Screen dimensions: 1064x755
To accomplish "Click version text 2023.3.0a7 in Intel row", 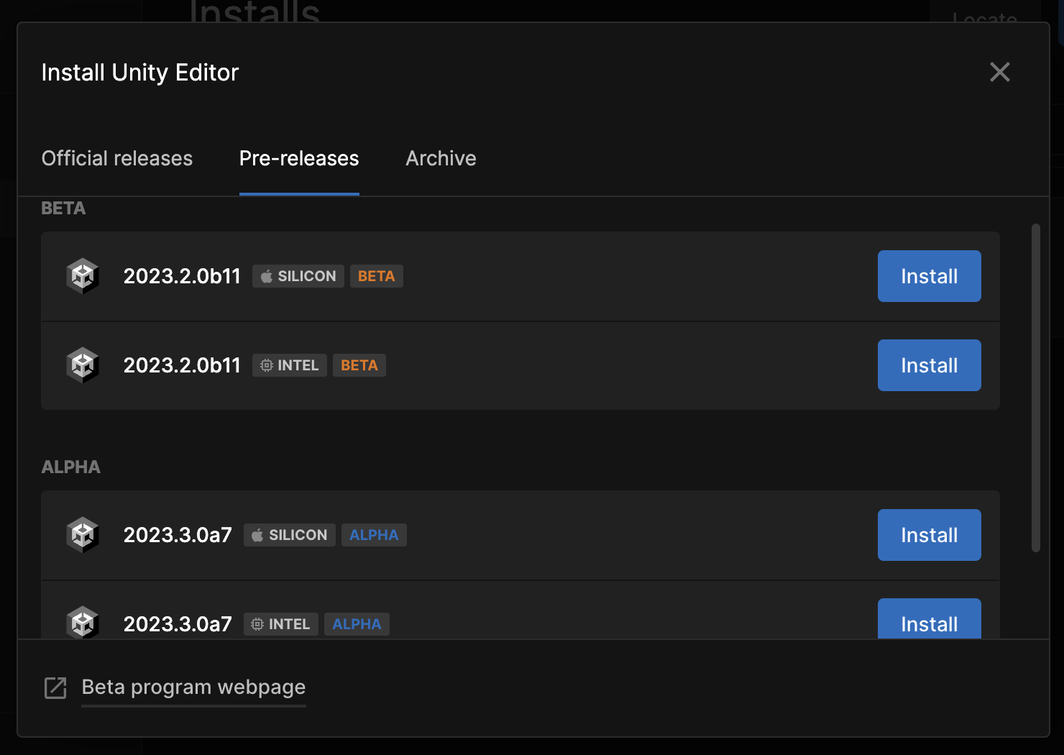I will click(178, 624).
